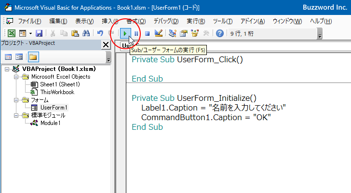Run Sub/UserForm with the green play button
The width and height of the screenshot is (351, 193).
[125, 34]
